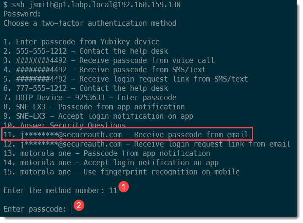
Task: Click the ssh jsmith command line
Action: pos(92,5)
